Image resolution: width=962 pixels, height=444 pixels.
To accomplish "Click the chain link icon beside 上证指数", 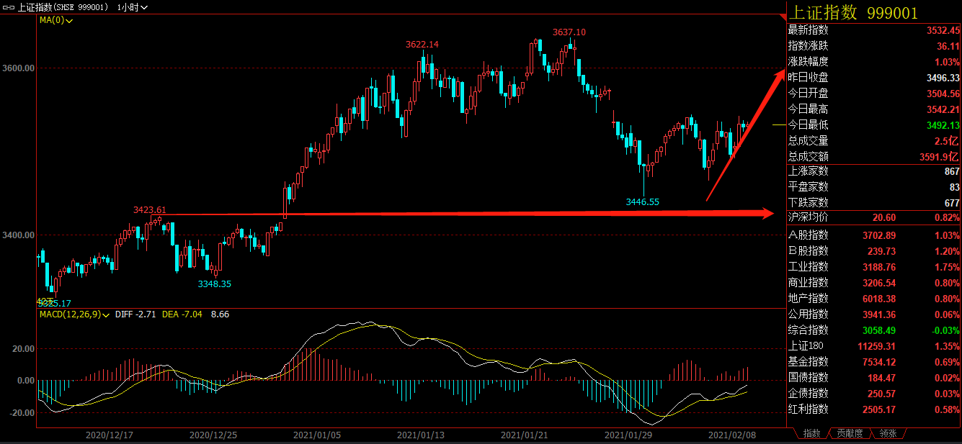I will coord(9,7).
